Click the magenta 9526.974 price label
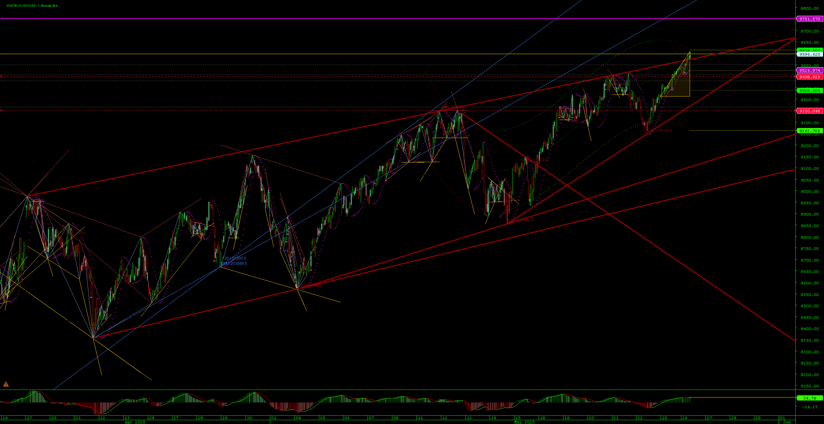This screenshot has width=824, height=424. [810, 70]
